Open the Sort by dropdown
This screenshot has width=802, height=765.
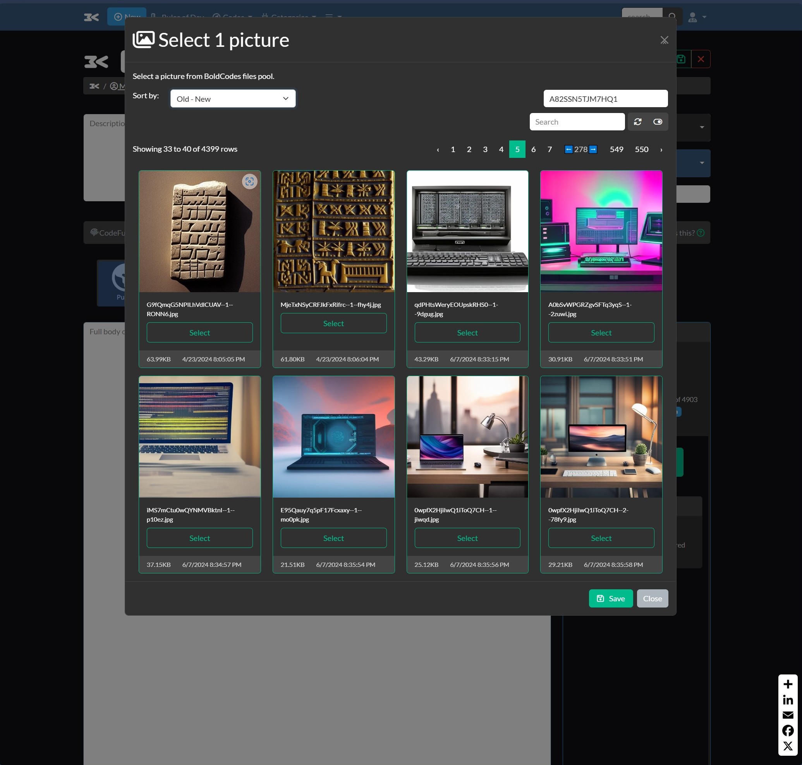tap(233, 99)
